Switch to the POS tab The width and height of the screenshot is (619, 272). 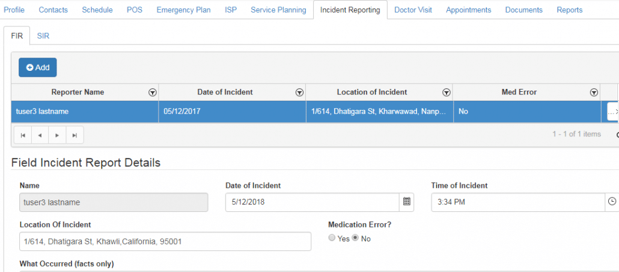coord(135,10)
